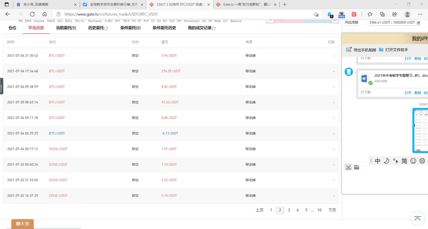428x229 pixels.
Task: Open the folder icon in chat toolbar
Action: pyautogui.click(x=357, y=167)
